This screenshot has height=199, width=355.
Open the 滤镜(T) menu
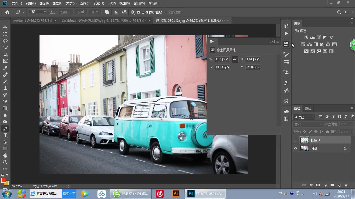(x=99, y=3)
